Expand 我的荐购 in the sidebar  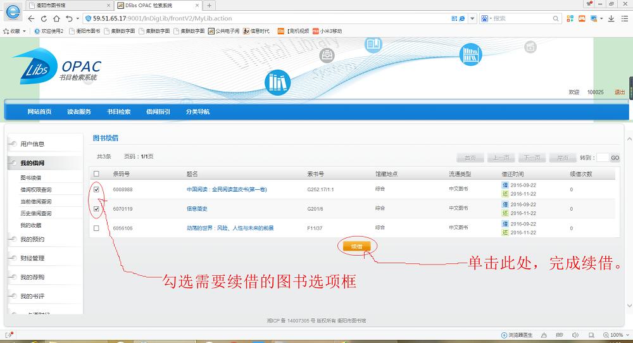click(x=32, y=277)
